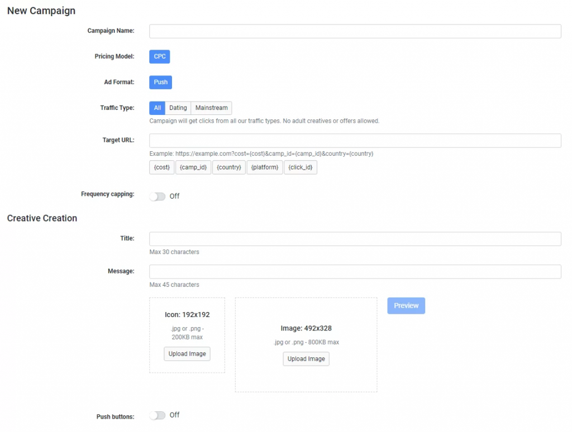572x432 pixels.
Task: Switch traffic type to Dating
Action: point(178,108)
